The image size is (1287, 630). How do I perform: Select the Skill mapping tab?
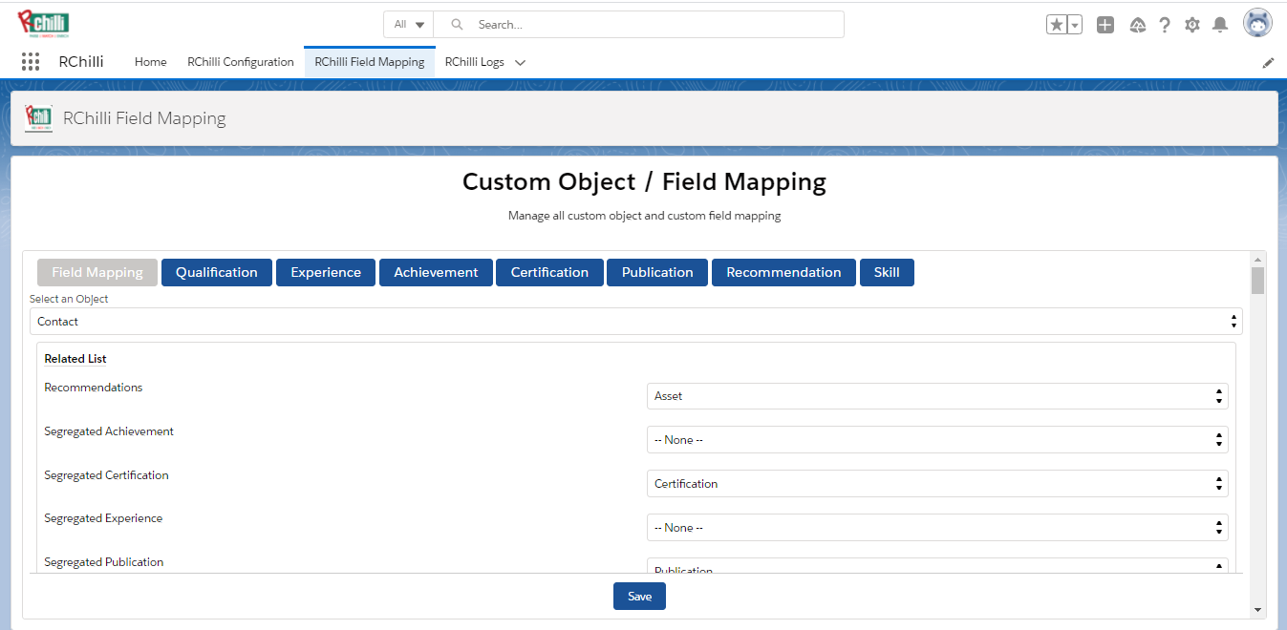point(886,272)
